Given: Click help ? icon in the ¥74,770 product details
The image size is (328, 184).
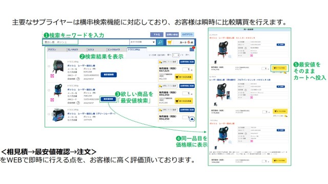Looking at the screenshot, I should pos(245,48).
